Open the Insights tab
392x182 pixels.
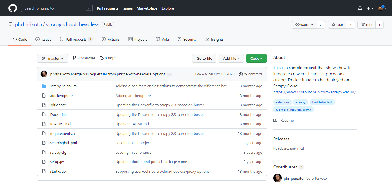(214, 39)
